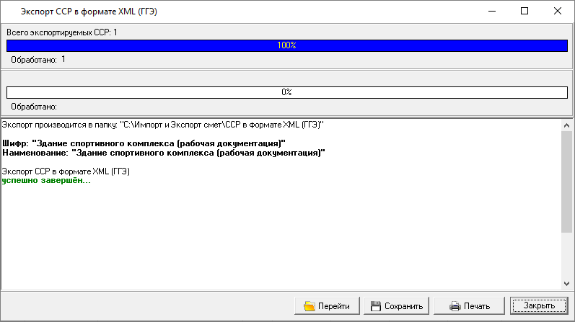Click the log scrollbar up arrow
The image size is (575, 322).
[566, 125]
